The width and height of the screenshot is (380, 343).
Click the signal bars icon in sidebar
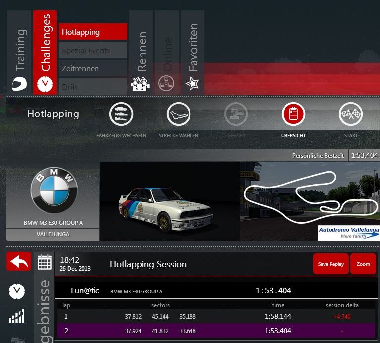(17, 316)
